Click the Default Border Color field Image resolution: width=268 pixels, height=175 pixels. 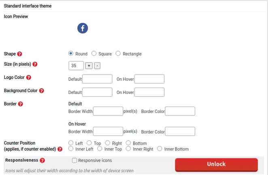pos(180,111)
